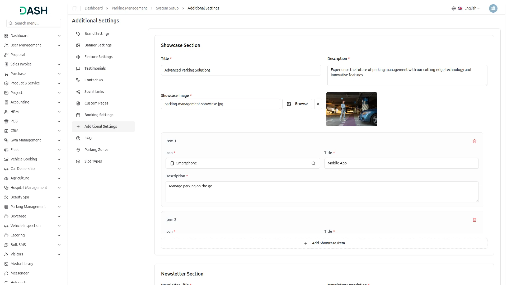Open Slot Types settings
The image size is (507, 285).
(x=93, y=161)
